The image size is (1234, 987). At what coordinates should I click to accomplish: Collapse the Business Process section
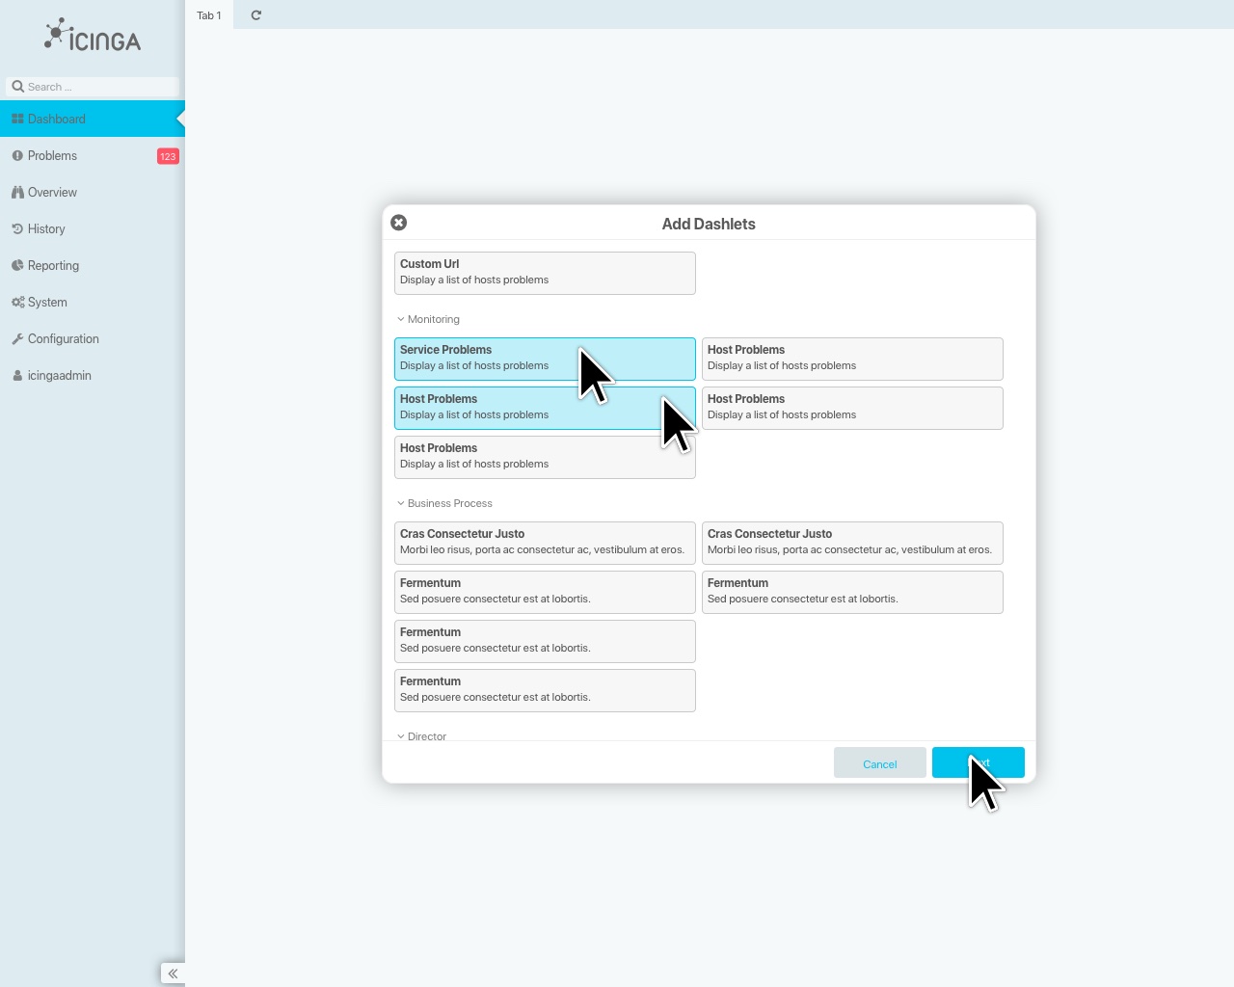[x=444, y=503]
